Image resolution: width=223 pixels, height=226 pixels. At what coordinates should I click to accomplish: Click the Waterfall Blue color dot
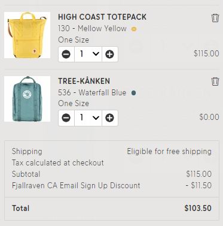click(134, 93)
